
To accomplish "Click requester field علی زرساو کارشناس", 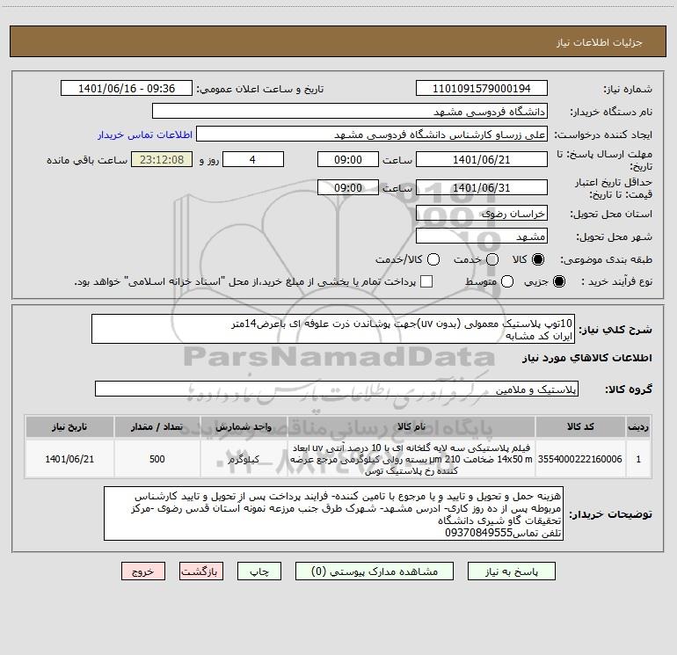I will pos(372,135).
